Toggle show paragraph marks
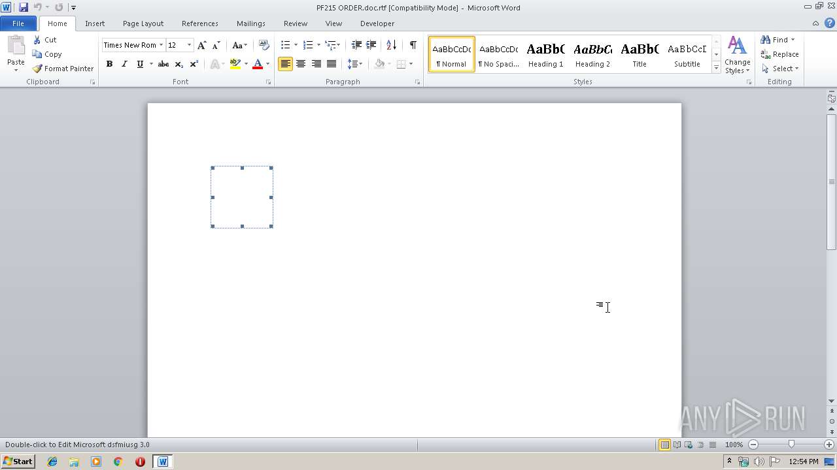This screenshot has width=837, height=470. [413, 45]
